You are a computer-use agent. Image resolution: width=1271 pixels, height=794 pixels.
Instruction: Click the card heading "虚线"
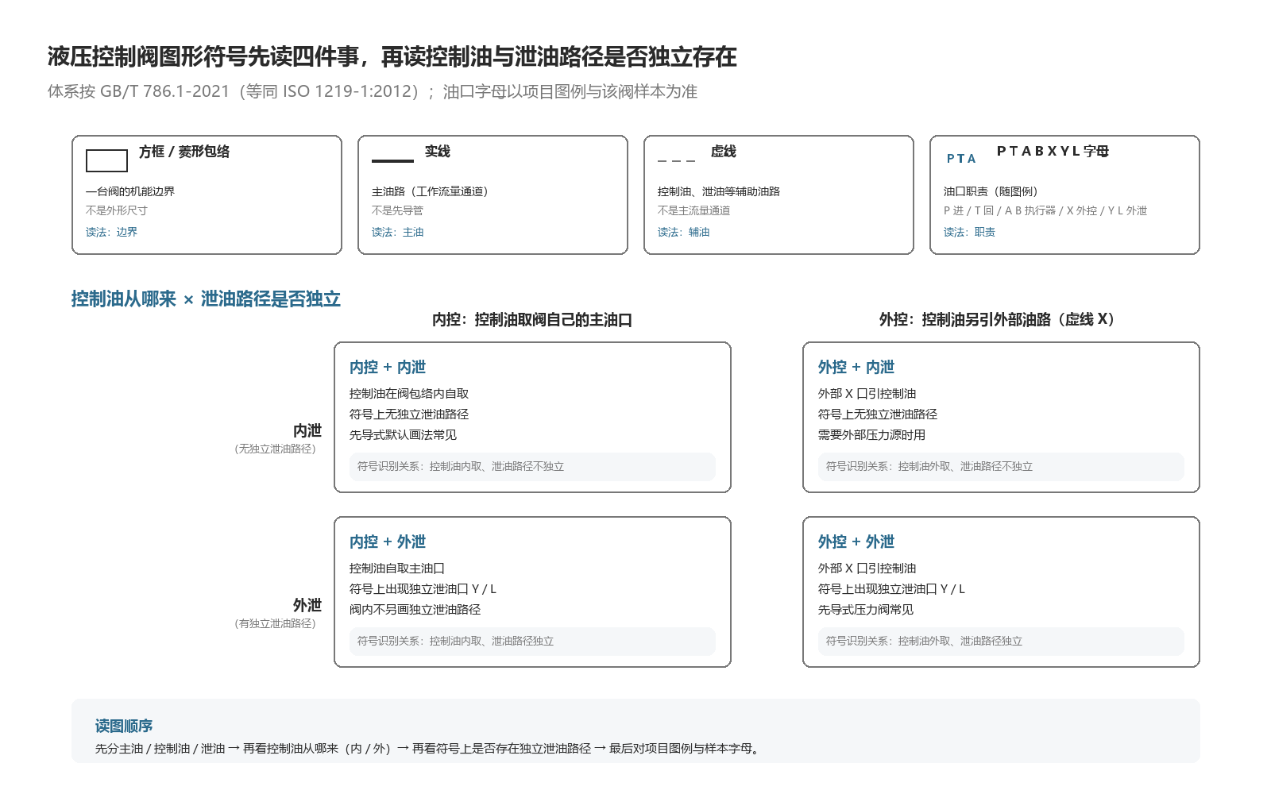pyautogui.click(x=724, y=152)
